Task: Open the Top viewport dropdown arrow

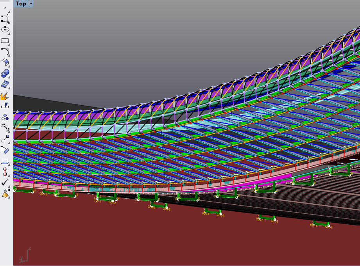Action: point(31,4)
